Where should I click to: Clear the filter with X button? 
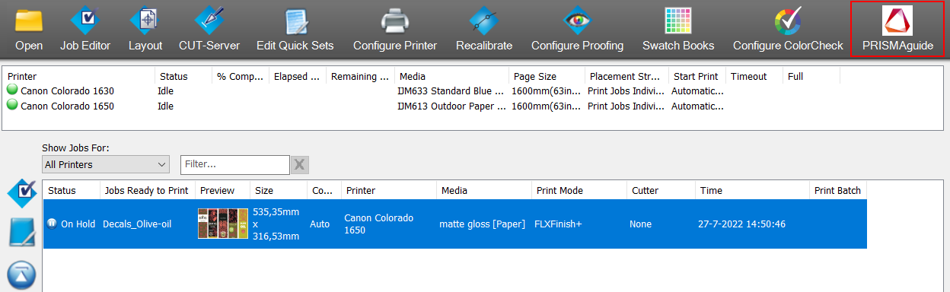300,165
